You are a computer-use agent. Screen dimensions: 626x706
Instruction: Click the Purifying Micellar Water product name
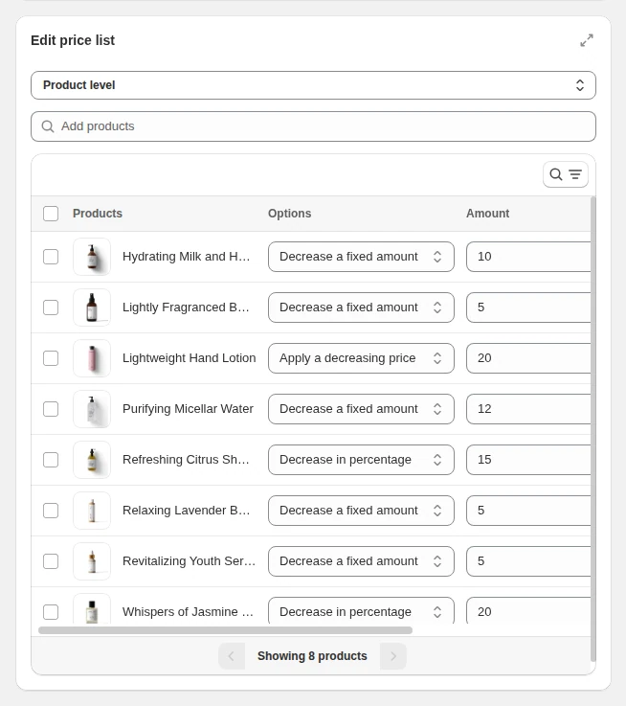tap(188, 409)
